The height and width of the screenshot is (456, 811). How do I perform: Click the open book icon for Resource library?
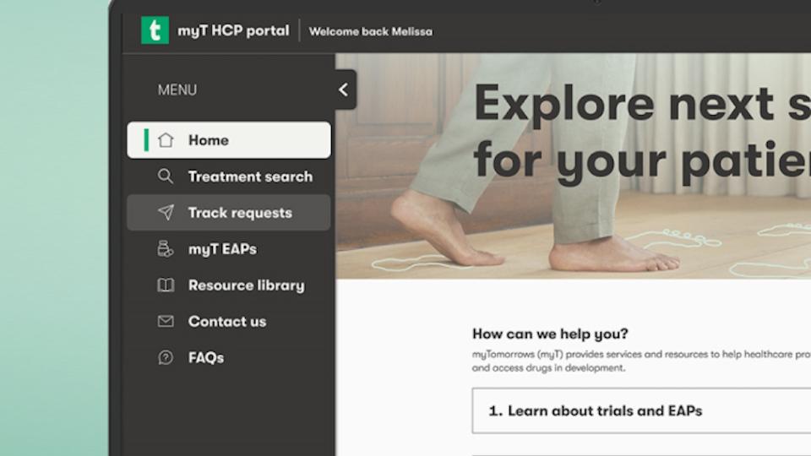[x=166, y=285]
